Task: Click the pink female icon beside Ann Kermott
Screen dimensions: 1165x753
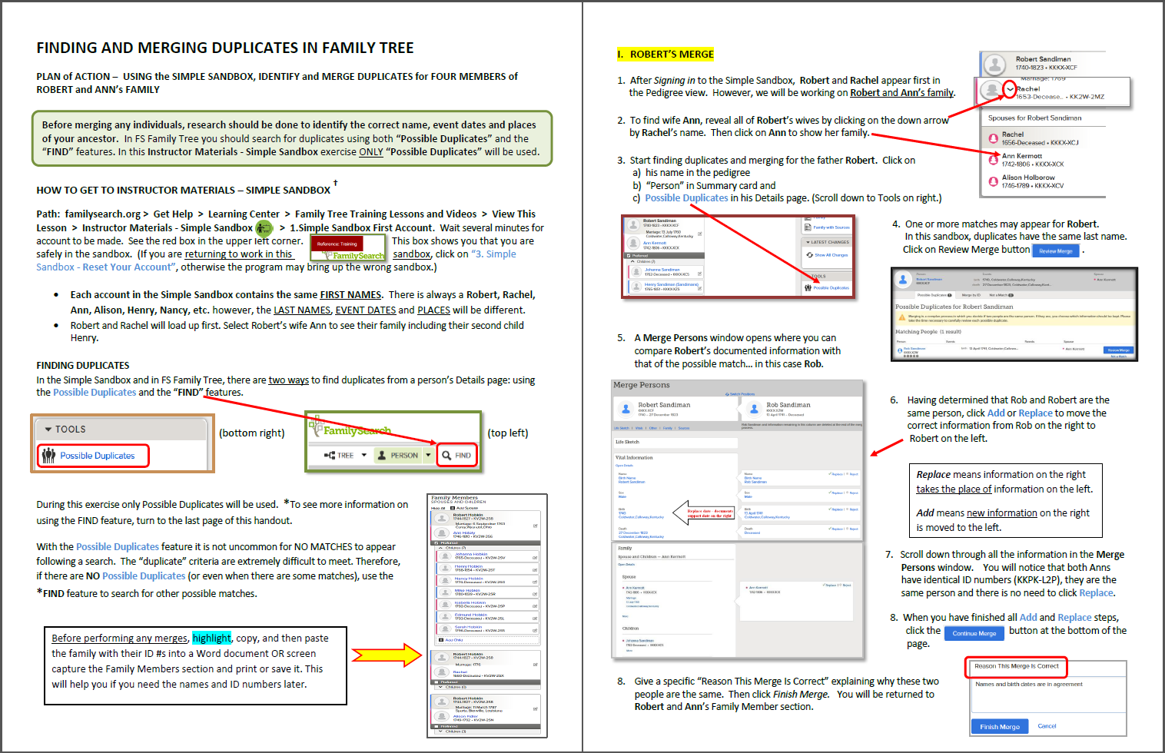Action: tap(993, 160)
